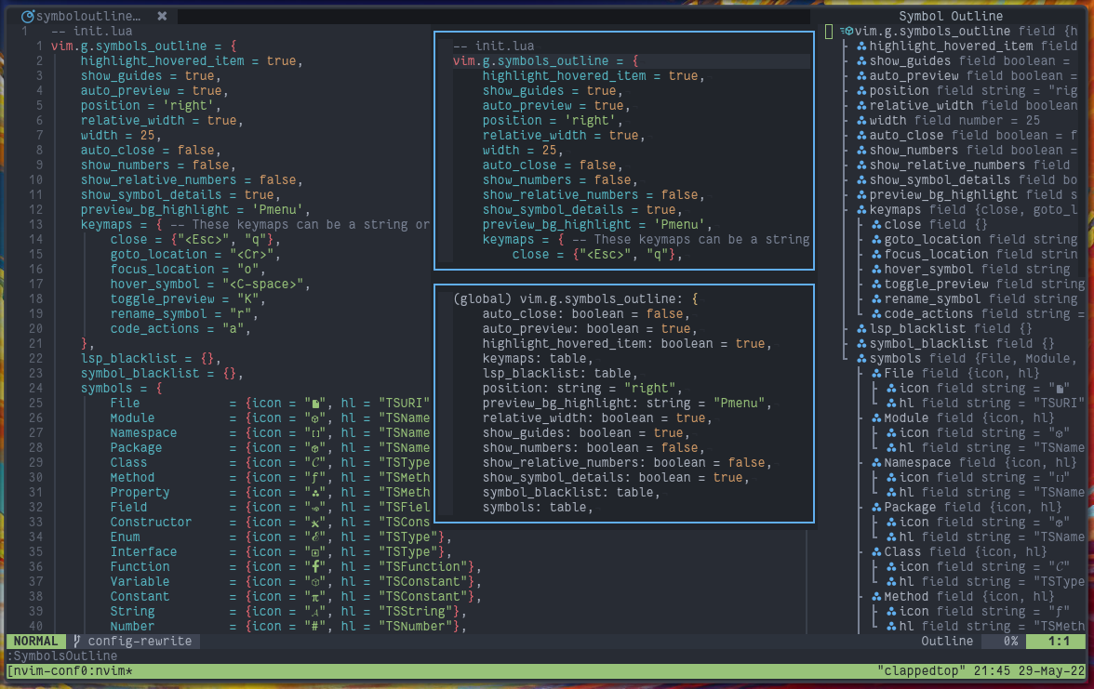Click field icon next to preview_bg_highlight in outline
The width and height of the screenshot is (1094, 689).
pyautogui.click(x=861, y=194)
